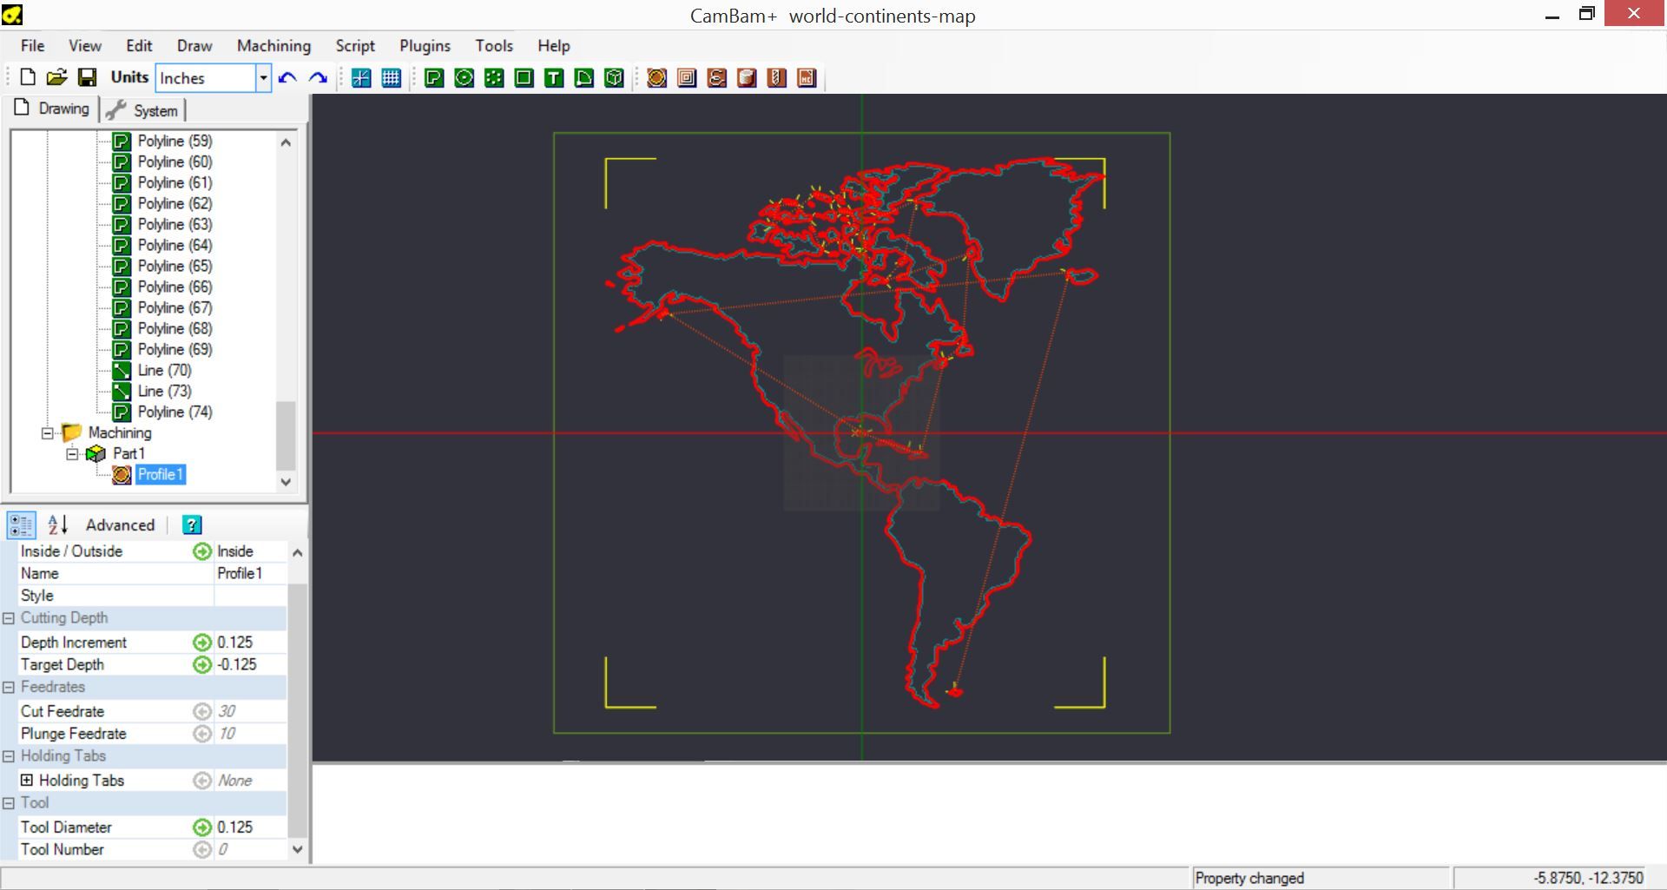This screenshot has height=890, width=1667.
Task: Expand the Holding Tabs property entry
Action: point(26,780)
